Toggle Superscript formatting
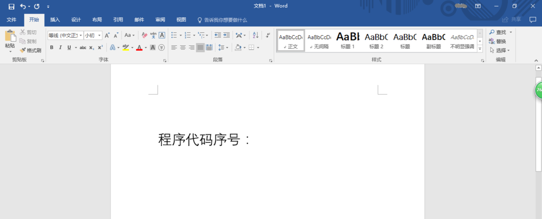This screenshot has width=542, height=219. [x=100, y=48]
